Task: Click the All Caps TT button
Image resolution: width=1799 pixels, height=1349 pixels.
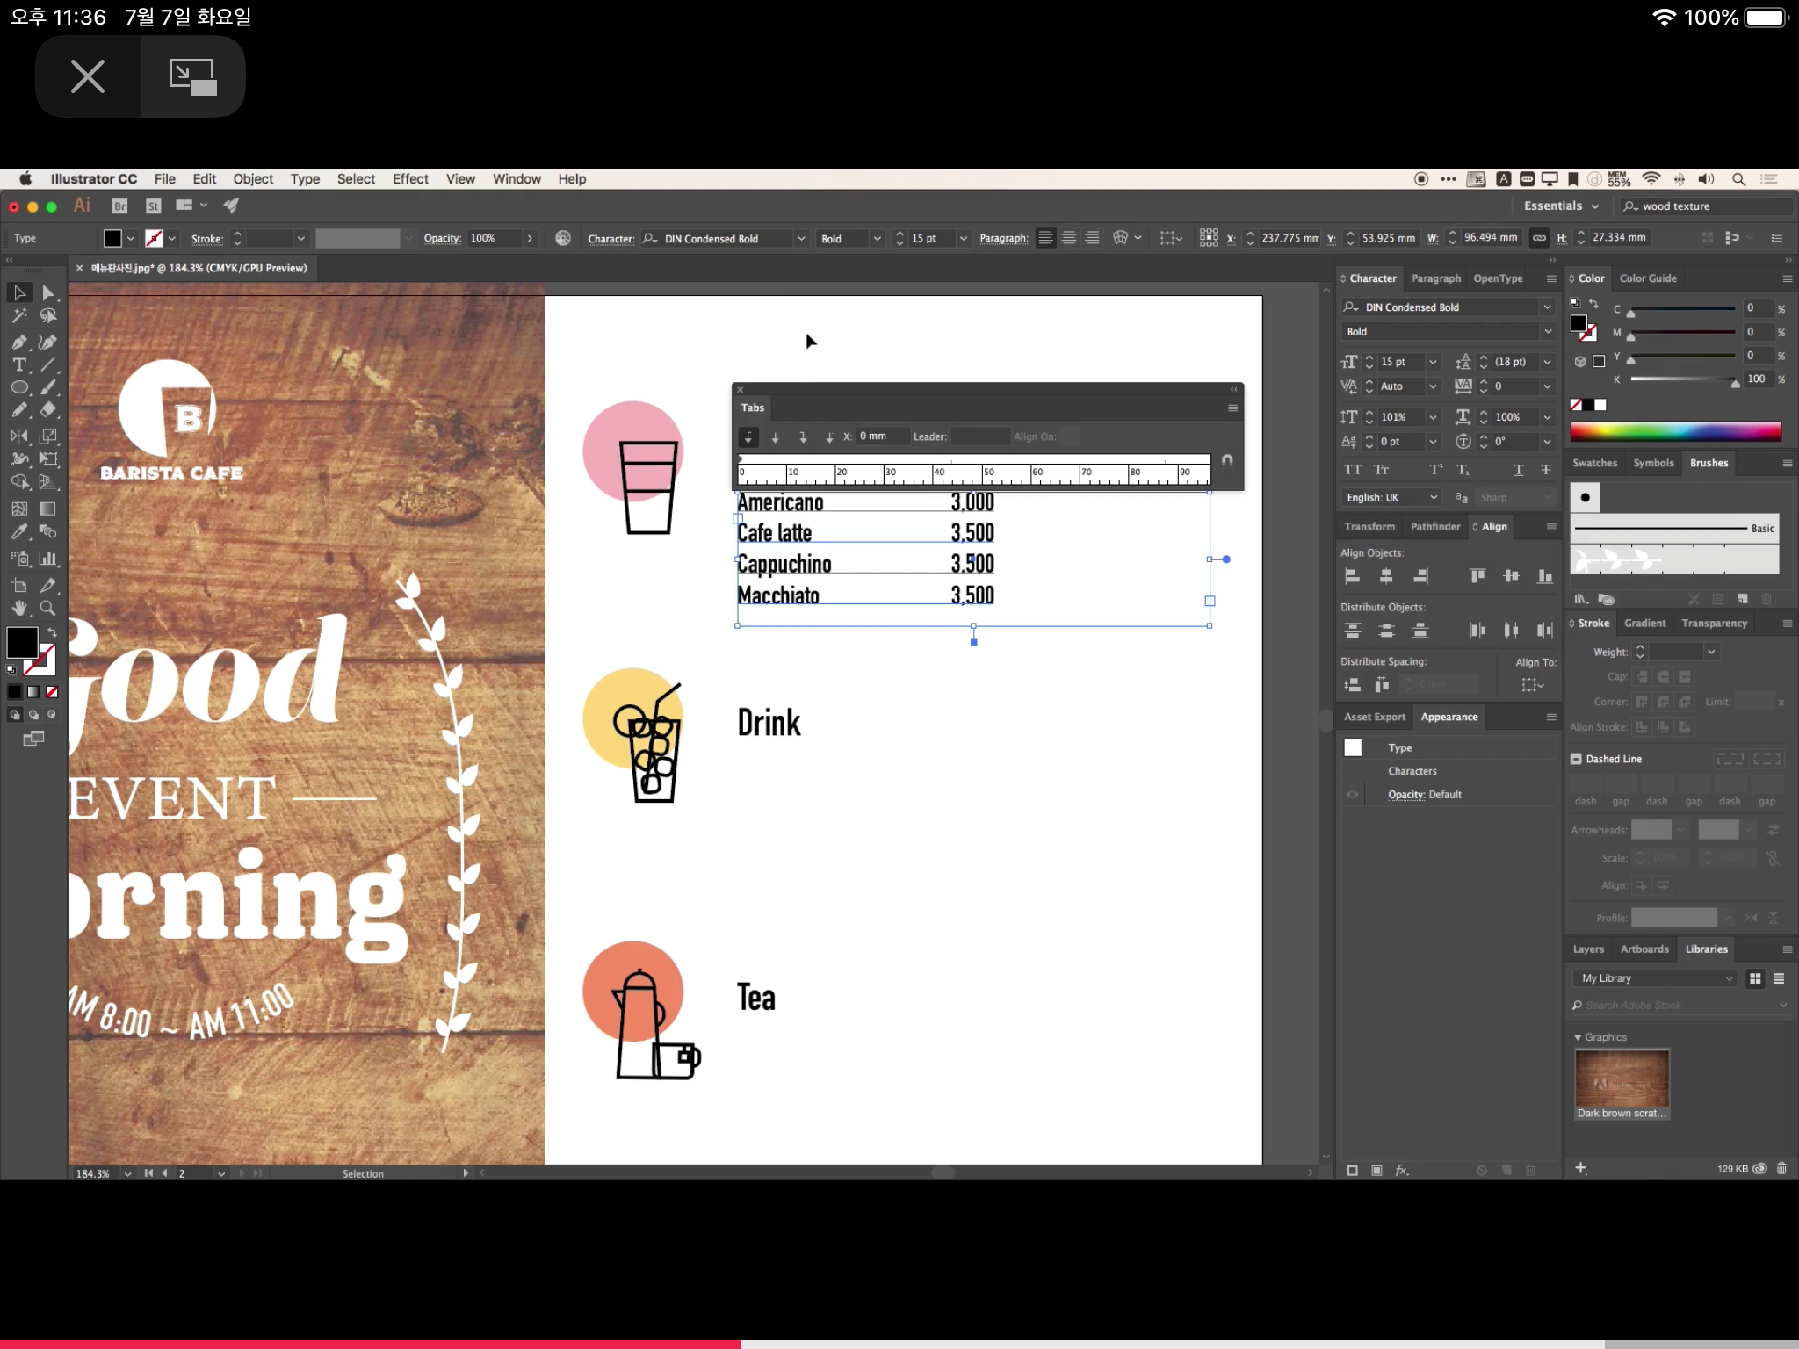Action: [x=1353, y=470]
